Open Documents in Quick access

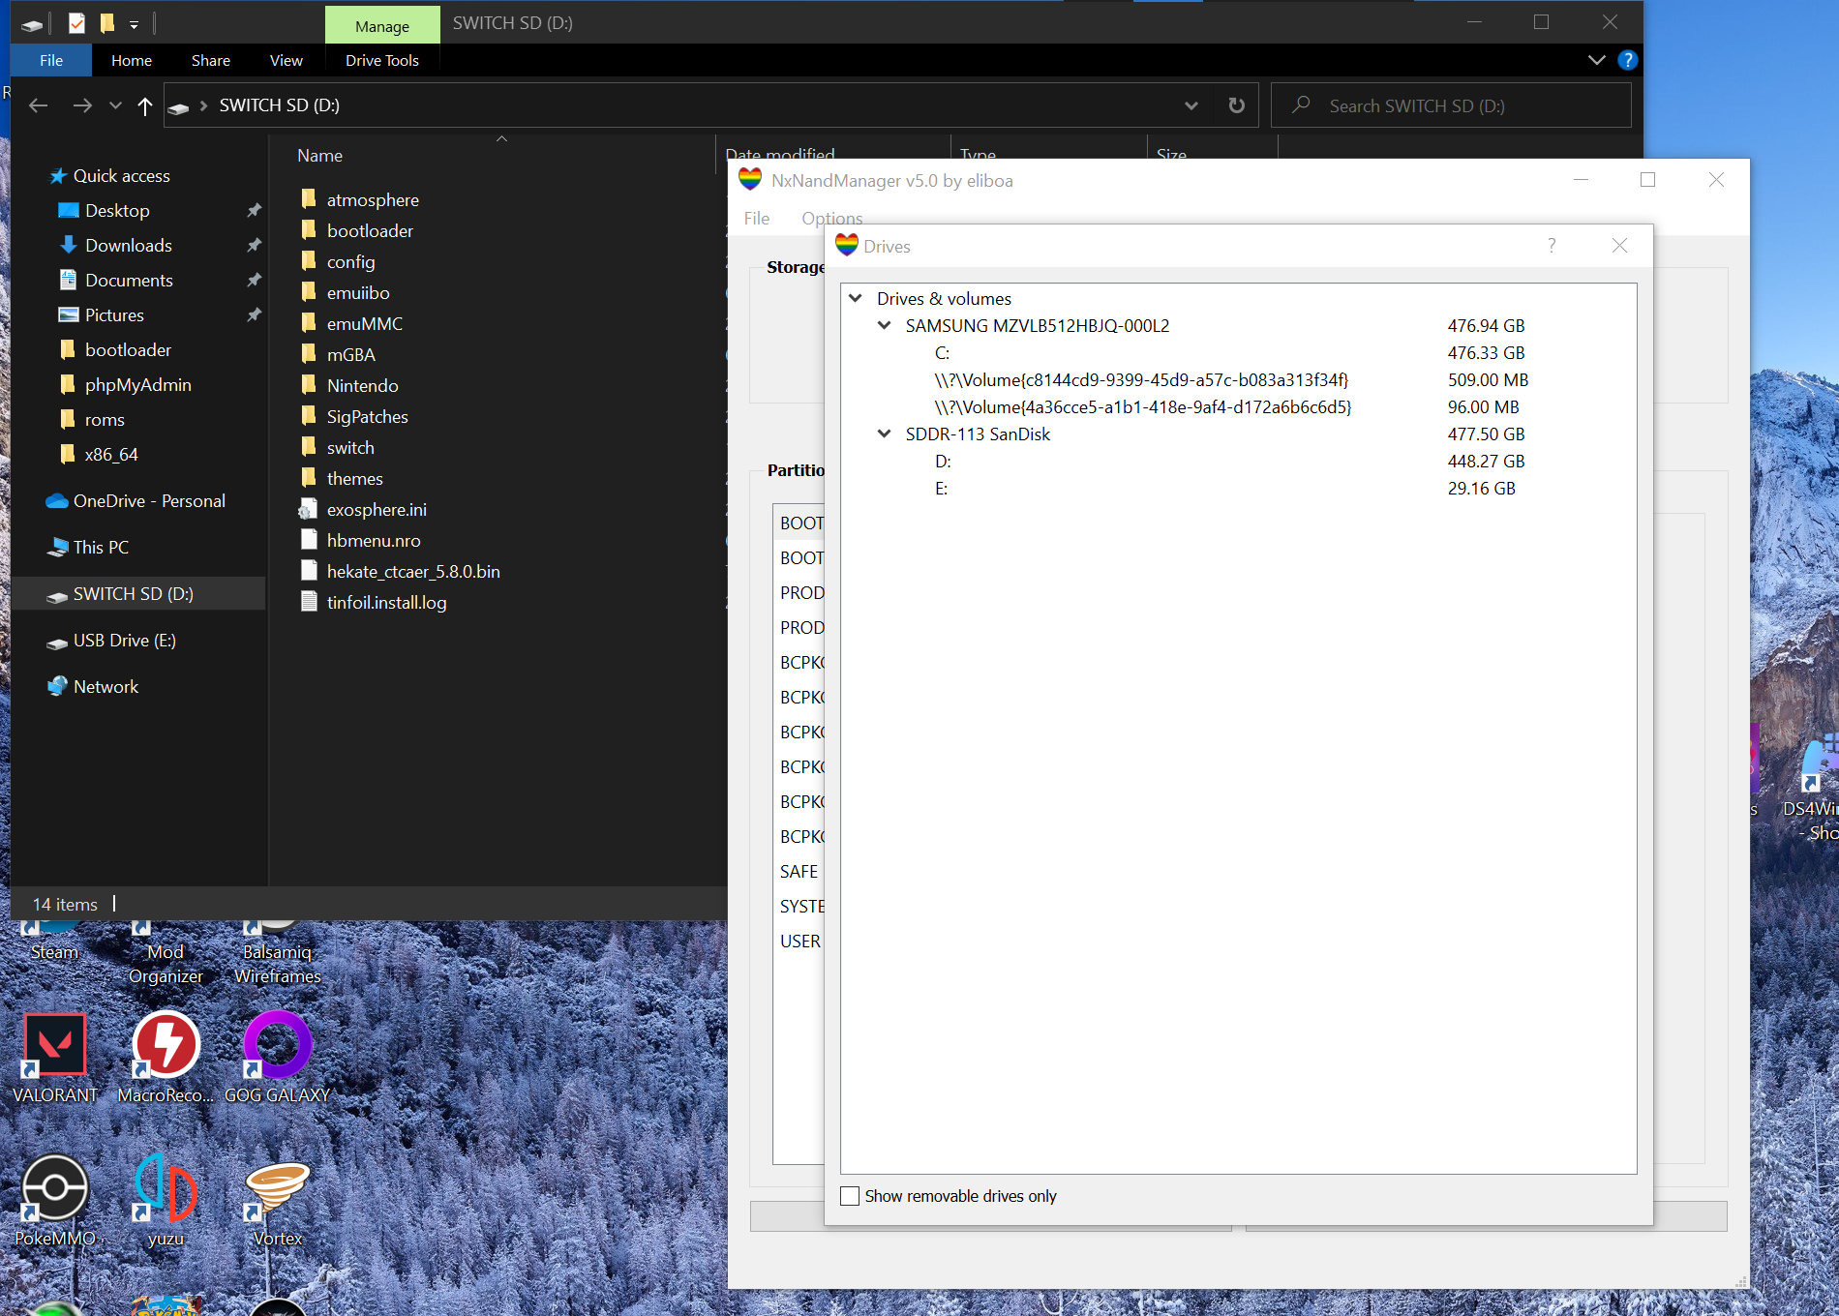click(129, 280)
